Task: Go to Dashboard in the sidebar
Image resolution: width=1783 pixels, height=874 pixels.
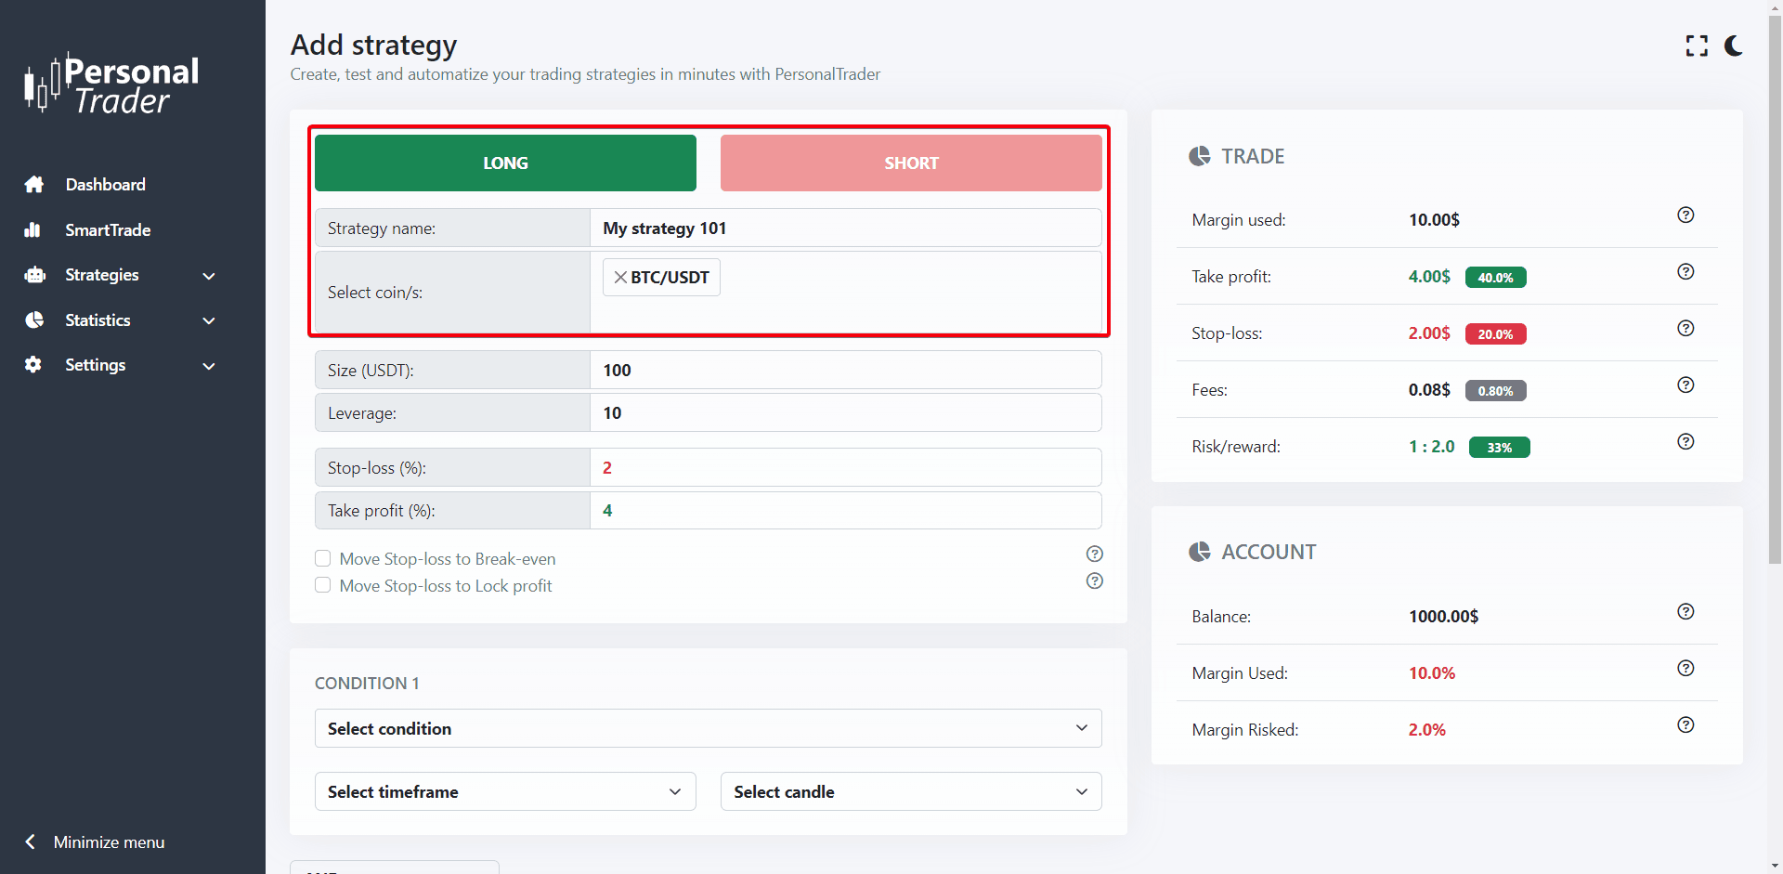Action: pos(105,185)
